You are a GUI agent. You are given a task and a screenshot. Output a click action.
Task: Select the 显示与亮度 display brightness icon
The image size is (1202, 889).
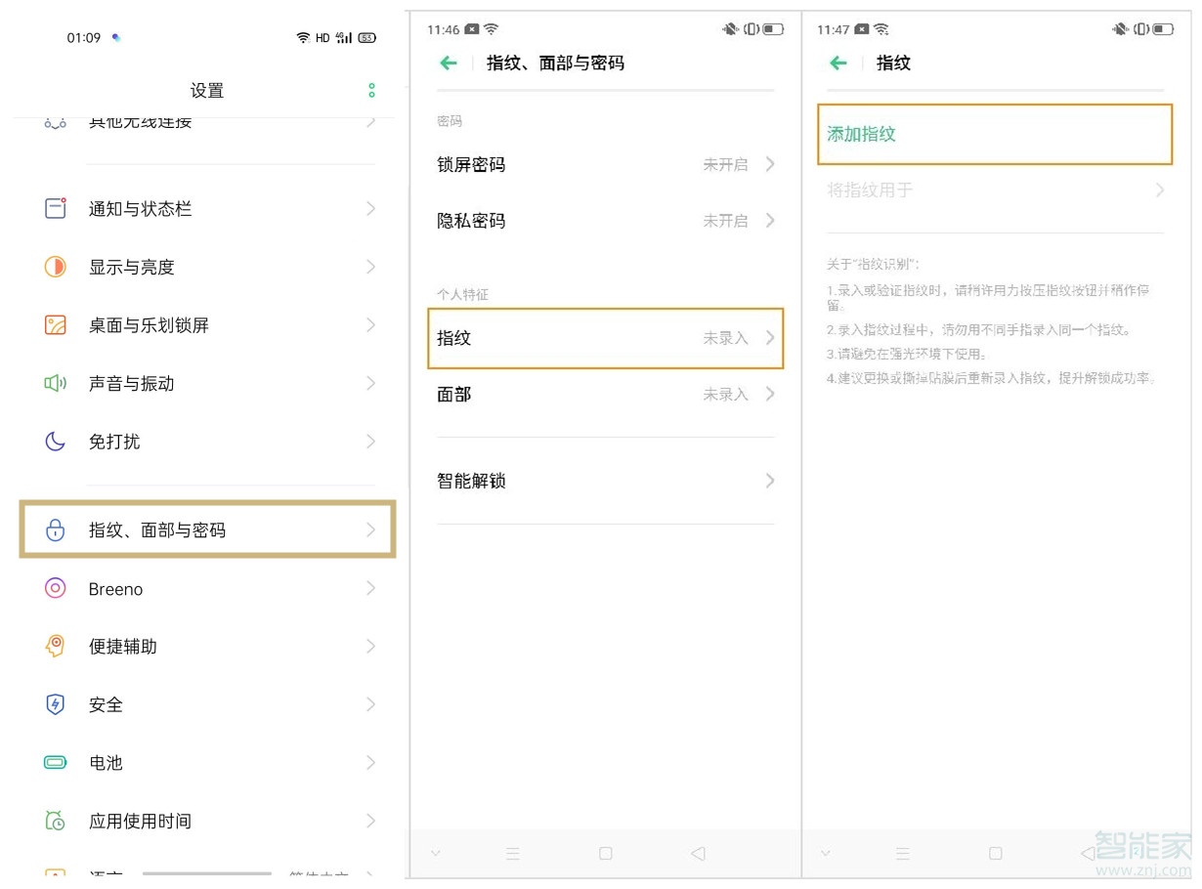tap(56, 266)
